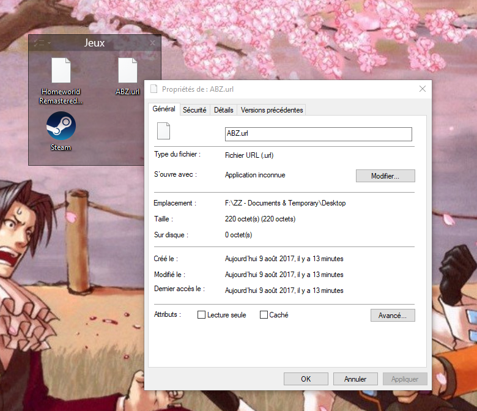Click the 0 octet(s) disk size value

[239, 235]
